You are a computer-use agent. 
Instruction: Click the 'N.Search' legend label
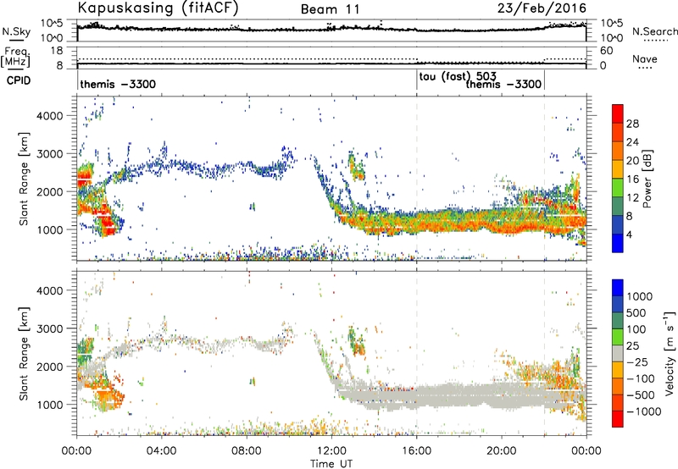[654, 31]
